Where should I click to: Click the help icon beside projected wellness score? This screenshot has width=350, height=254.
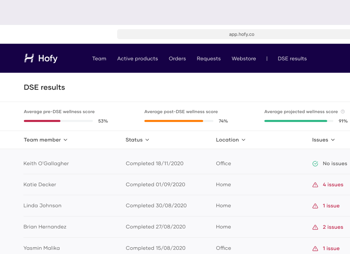[x=343, y=112]
